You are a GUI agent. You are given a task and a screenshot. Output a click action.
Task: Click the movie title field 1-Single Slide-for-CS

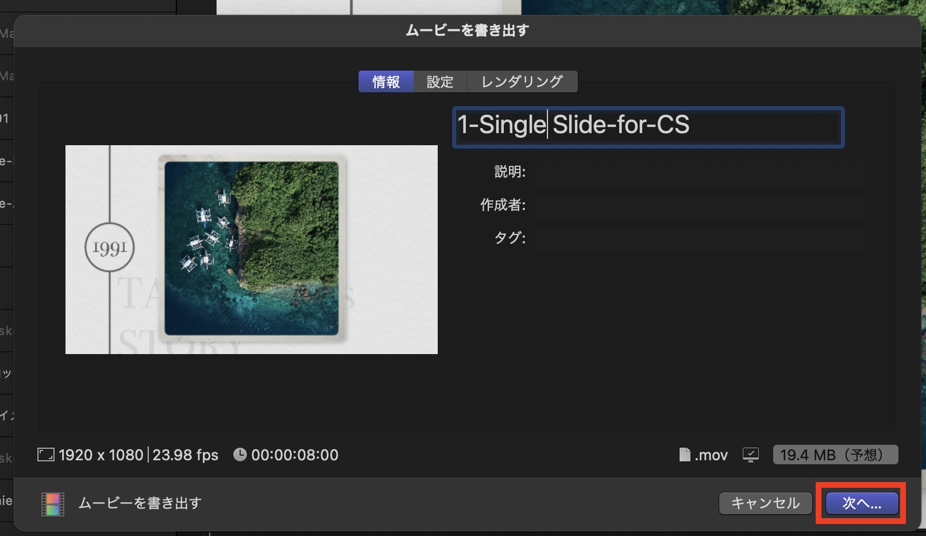648,126
